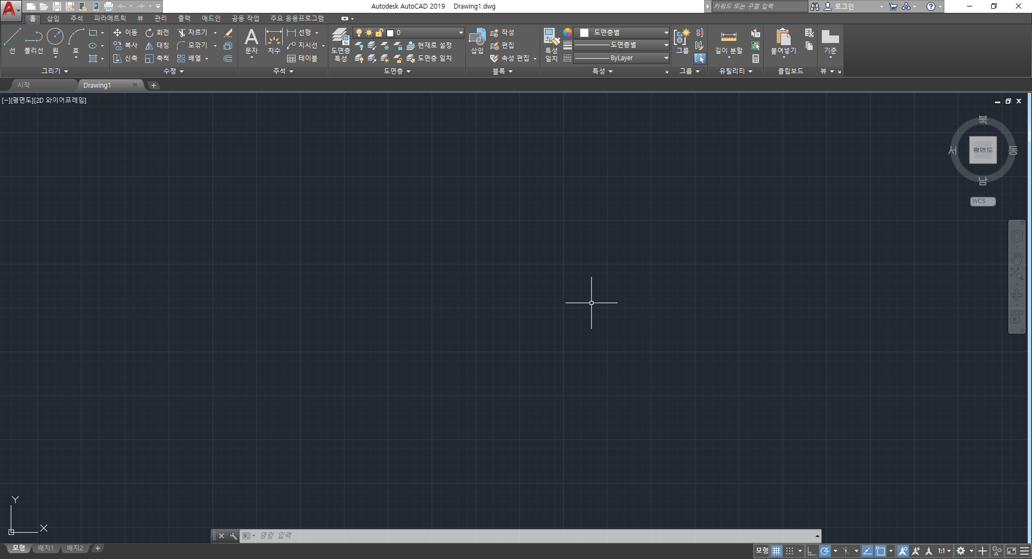Click the keyword search box in title bar
Viewport: 1032px width, 559px height.
[x=759, y=6]
